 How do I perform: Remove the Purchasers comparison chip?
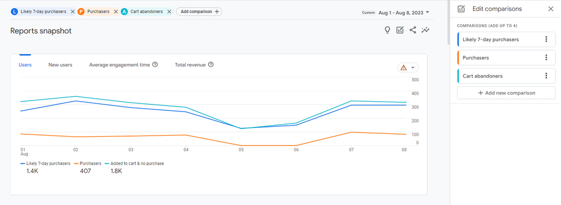[x=116, y=11]
